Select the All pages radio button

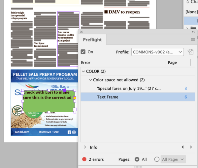(137, 159)
